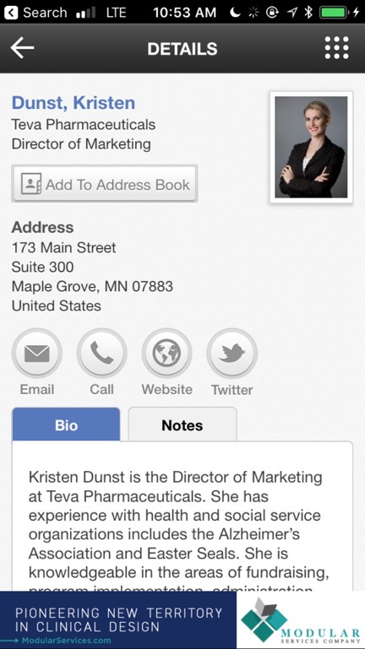View Kristen Dunst's profile photo
365x649 pixels.
pyautogui.click(x=312, y=148)
